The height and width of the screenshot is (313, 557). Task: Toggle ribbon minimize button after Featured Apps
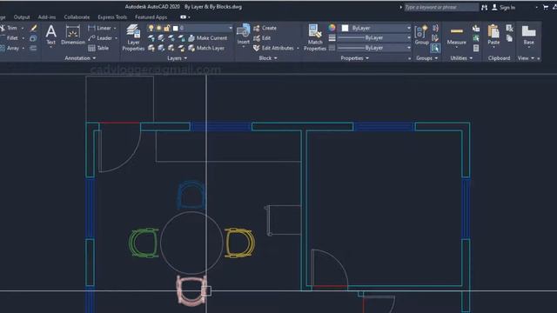pyautogui.click(x=185, y=17)
